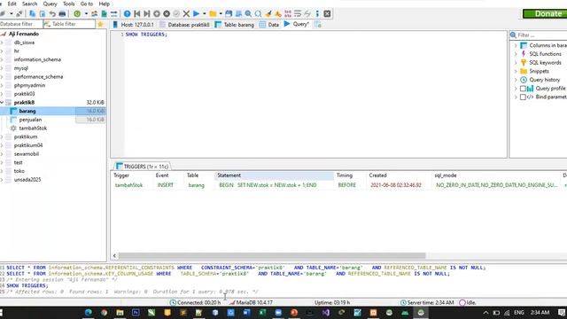Open the Execute query dropdown arrow
Image resolution: width=567 pixels, height=319 pixels.
(205, 14)
